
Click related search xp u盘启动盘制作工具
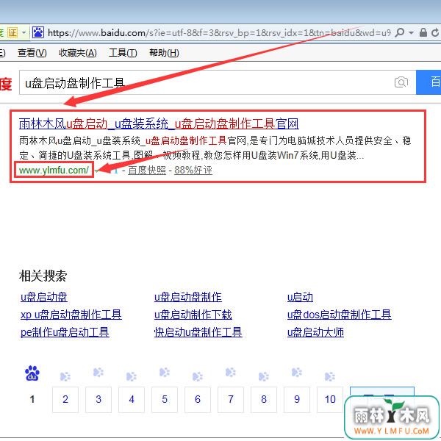pos(71,315)
